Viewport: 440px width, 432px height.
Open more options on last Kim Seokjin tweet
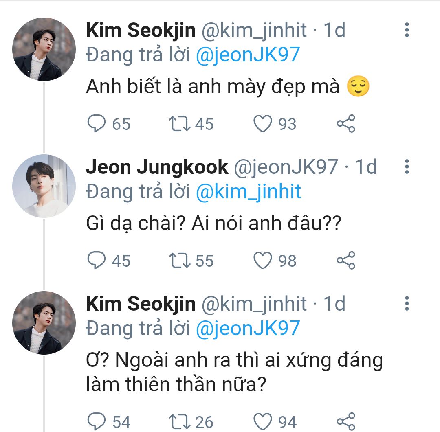click(x=407, y=304)
